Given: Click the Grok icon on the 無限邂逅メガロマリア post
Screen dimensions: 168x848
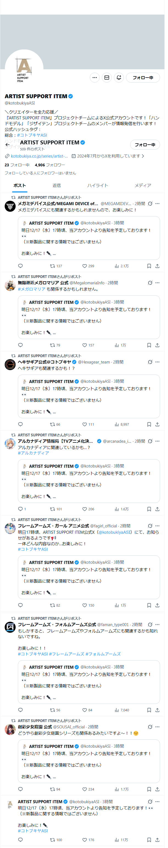Looking at the screenshot, I should (150, 283).
